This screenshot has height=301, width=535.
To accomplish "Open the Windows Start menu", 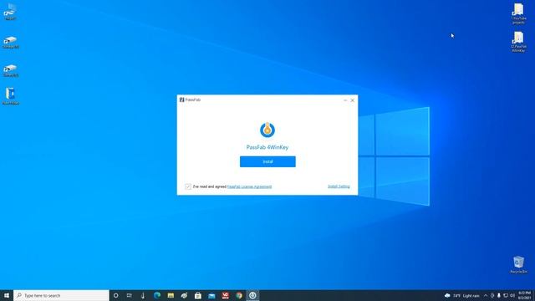I will 7,295.
